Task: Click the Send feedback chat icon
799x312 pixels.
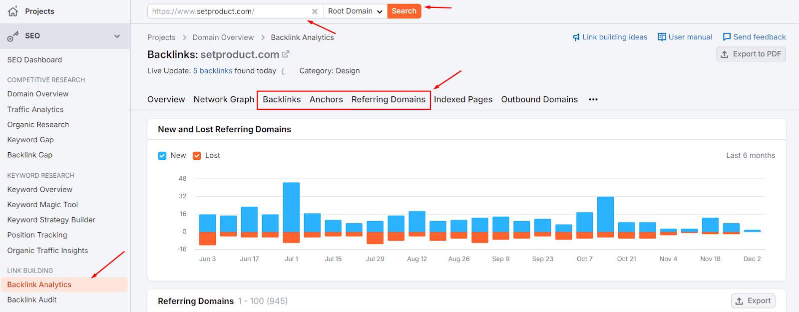Action: tap(727, 37)
